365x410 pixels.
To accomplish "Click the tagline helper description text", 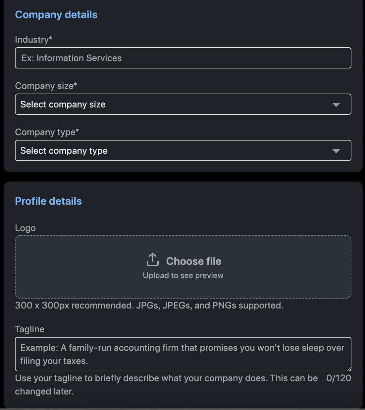I will pos(167,385).
